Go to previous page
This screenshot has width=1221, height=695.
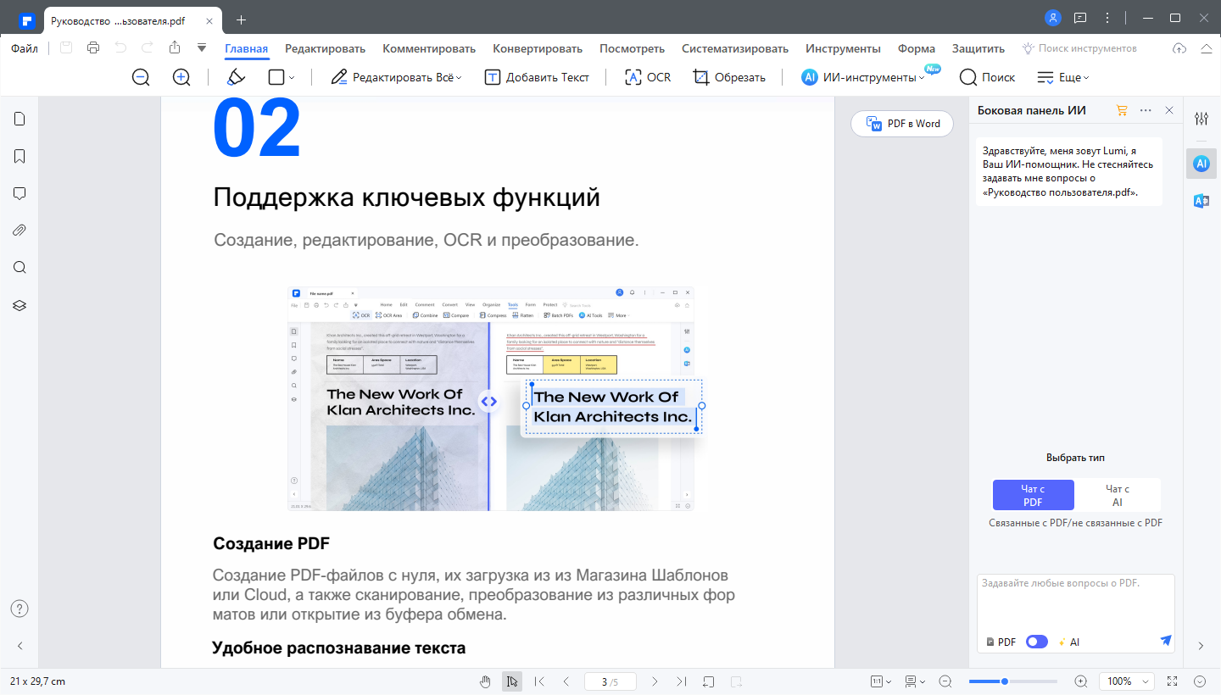pos(566,681)
